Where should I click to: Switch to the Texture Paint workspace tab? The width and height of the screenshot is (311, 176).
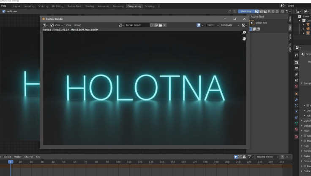(74, 6)
